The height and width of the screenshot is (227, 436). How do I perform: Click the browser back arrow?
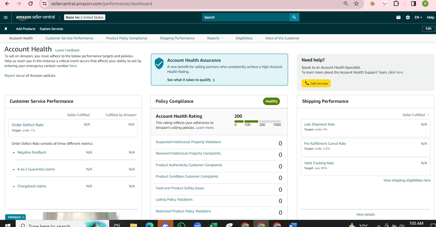[x=7, y=4]
